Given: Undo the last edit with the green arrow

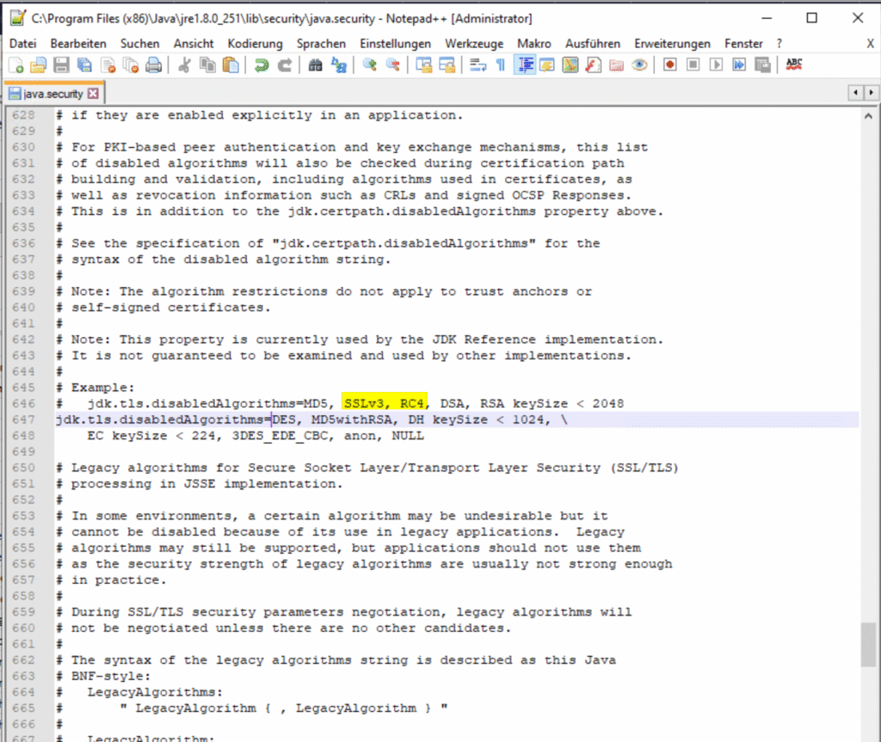Looking at the screenshot, I should coord(261,64).
